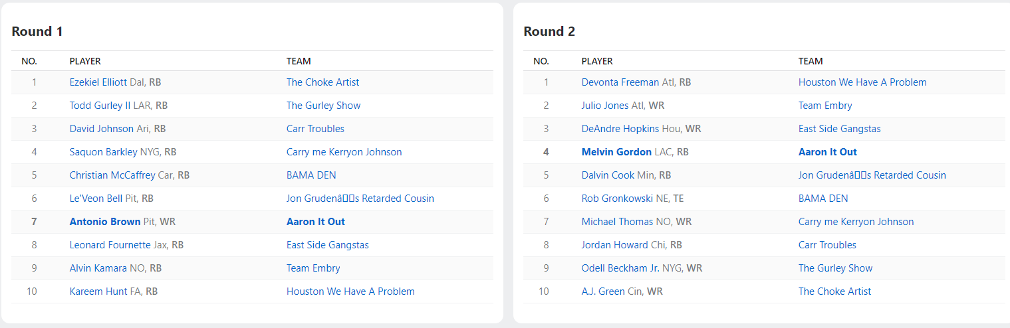Open Round 1 Carr Troubles team link
Image resolution: width=1010 pixels, height=328 pixels.
point(315,129)
